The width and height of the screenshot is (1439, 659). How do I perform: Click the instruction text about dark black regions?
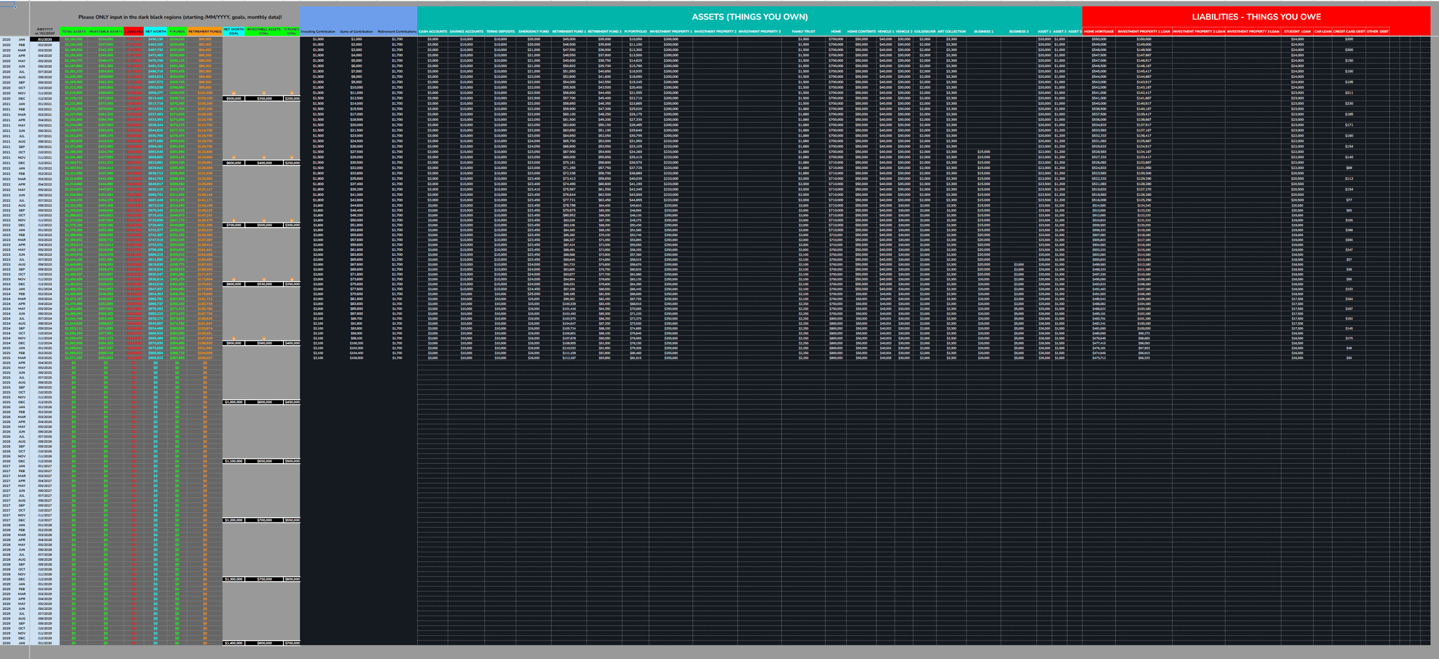coord(180,17)
